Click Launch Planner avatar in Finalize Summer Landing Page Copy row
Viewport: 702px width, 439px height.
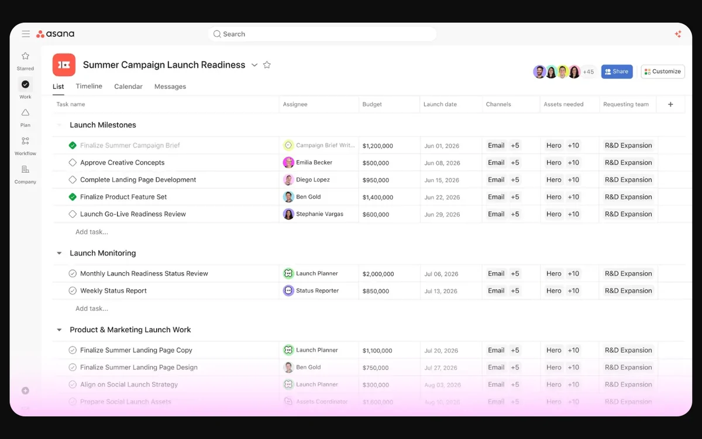tap(288, 350)
